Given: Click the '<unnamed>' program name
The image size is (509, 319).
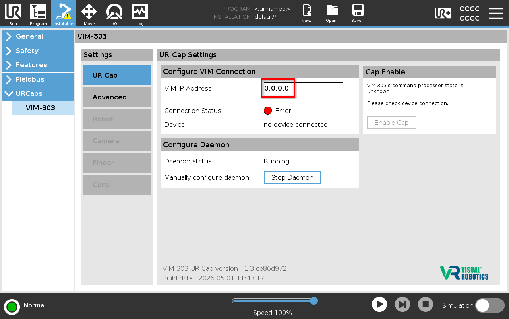Looking at the screenshot, I should tap(272, 9).
